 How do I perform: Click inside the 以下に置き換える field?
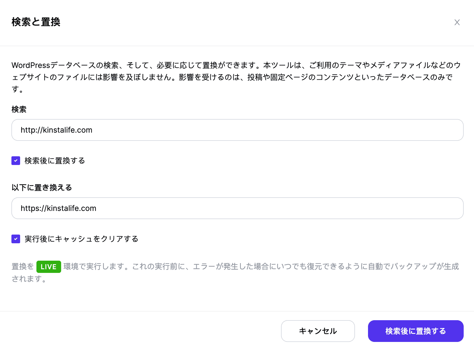click(x=236, y=208)
